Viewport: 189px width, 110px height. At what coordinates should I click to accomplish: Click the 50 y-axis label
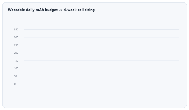point(15,76)
